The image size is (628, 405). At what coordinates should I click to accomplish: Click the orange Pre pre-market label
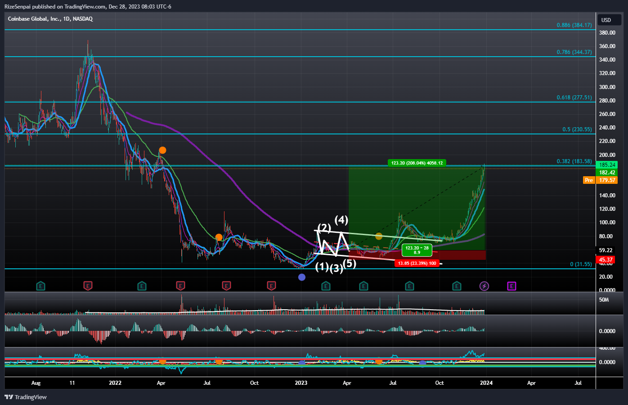click(589, 180)
